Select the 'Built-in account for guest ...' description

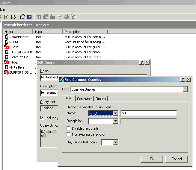(x=85, y=47)
